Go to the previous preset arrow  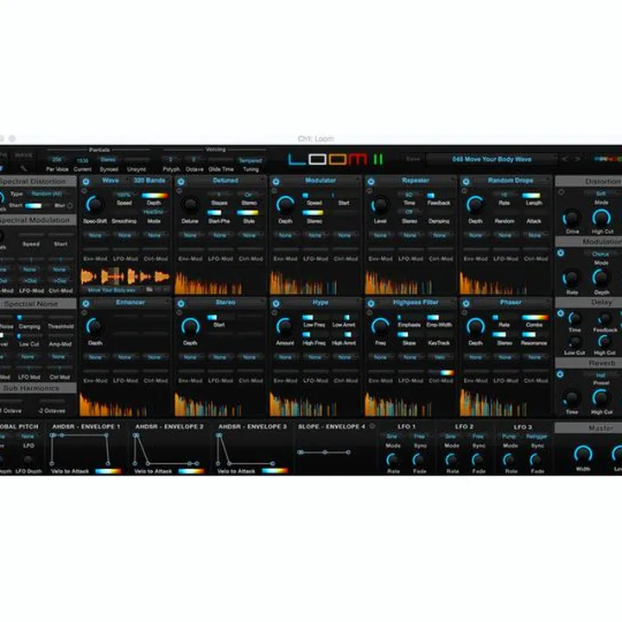tap(564, 159)
